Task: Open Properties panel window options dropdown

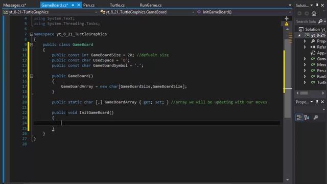Action: coord(312,102)
